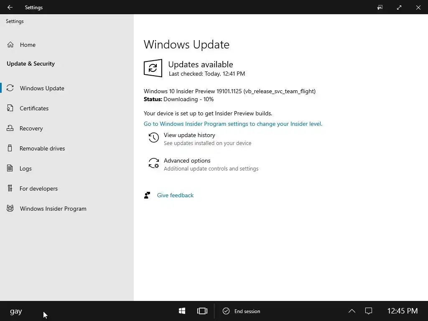Click the End session checkmark icon
Viewport: 428px width, 321px height.
[x=226, y=311]
